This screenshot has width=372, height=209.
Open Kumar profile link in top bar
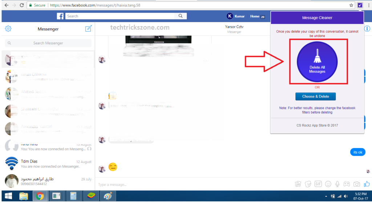point(236,16)
